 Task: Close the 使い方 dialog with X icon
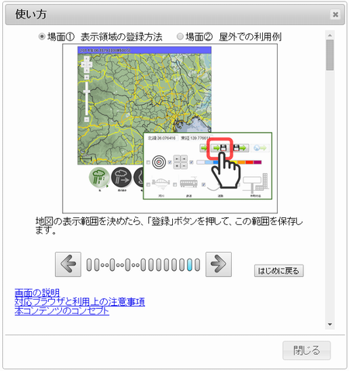pyautogui.click(x=335, y=14)
